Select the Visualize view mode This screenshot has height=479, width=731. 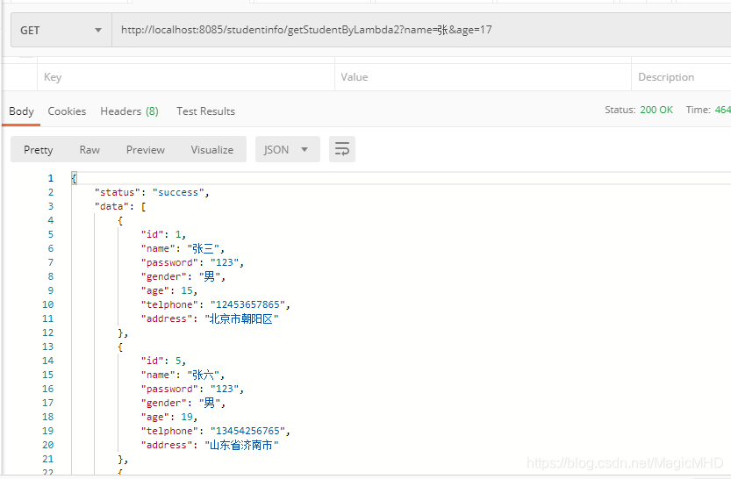pyautogui.click(x=212, y=149)
